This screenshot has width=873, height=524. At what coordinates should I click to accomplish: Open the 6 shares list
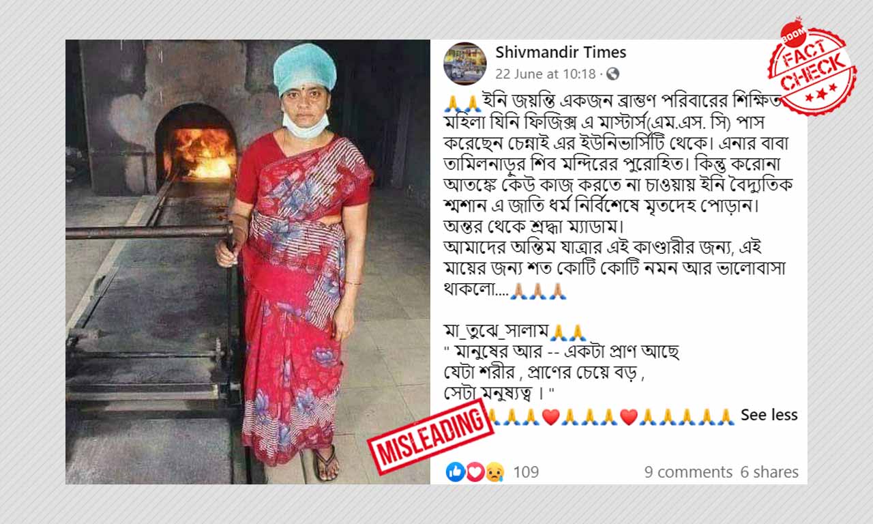click(x=769, y=471)
